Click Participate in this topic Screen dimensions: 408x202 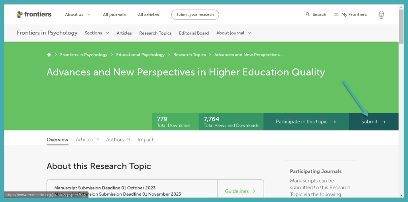(306, 122)
